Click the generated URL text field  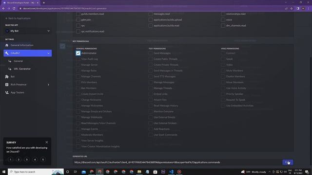177,162
